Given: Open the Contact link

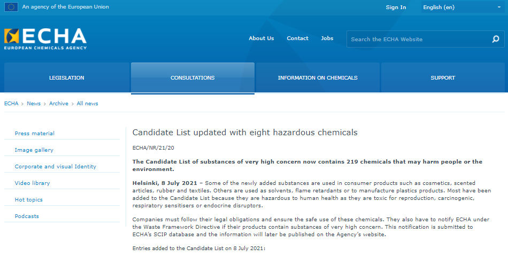Looking at the screenshot, I should [x=297, y=38].
